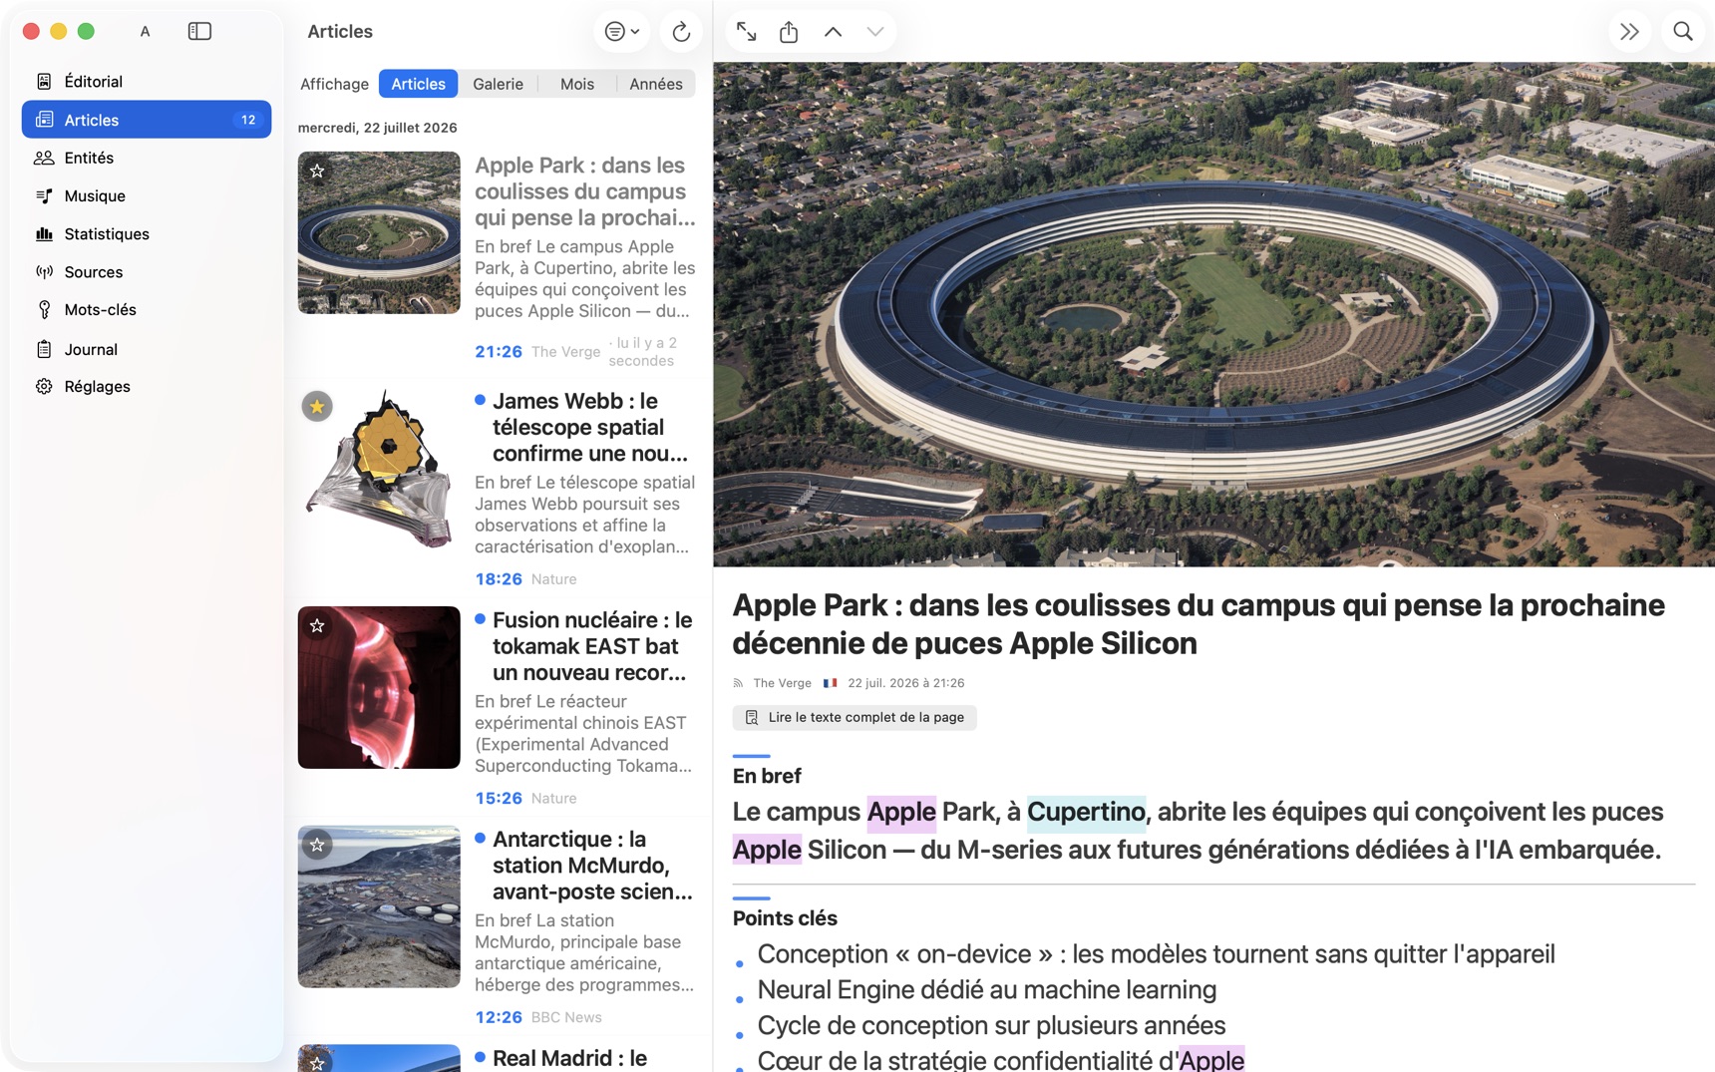Click the 15:26 timestamp
This screenshot has height=1072, width=1715.
pos(499,798)
